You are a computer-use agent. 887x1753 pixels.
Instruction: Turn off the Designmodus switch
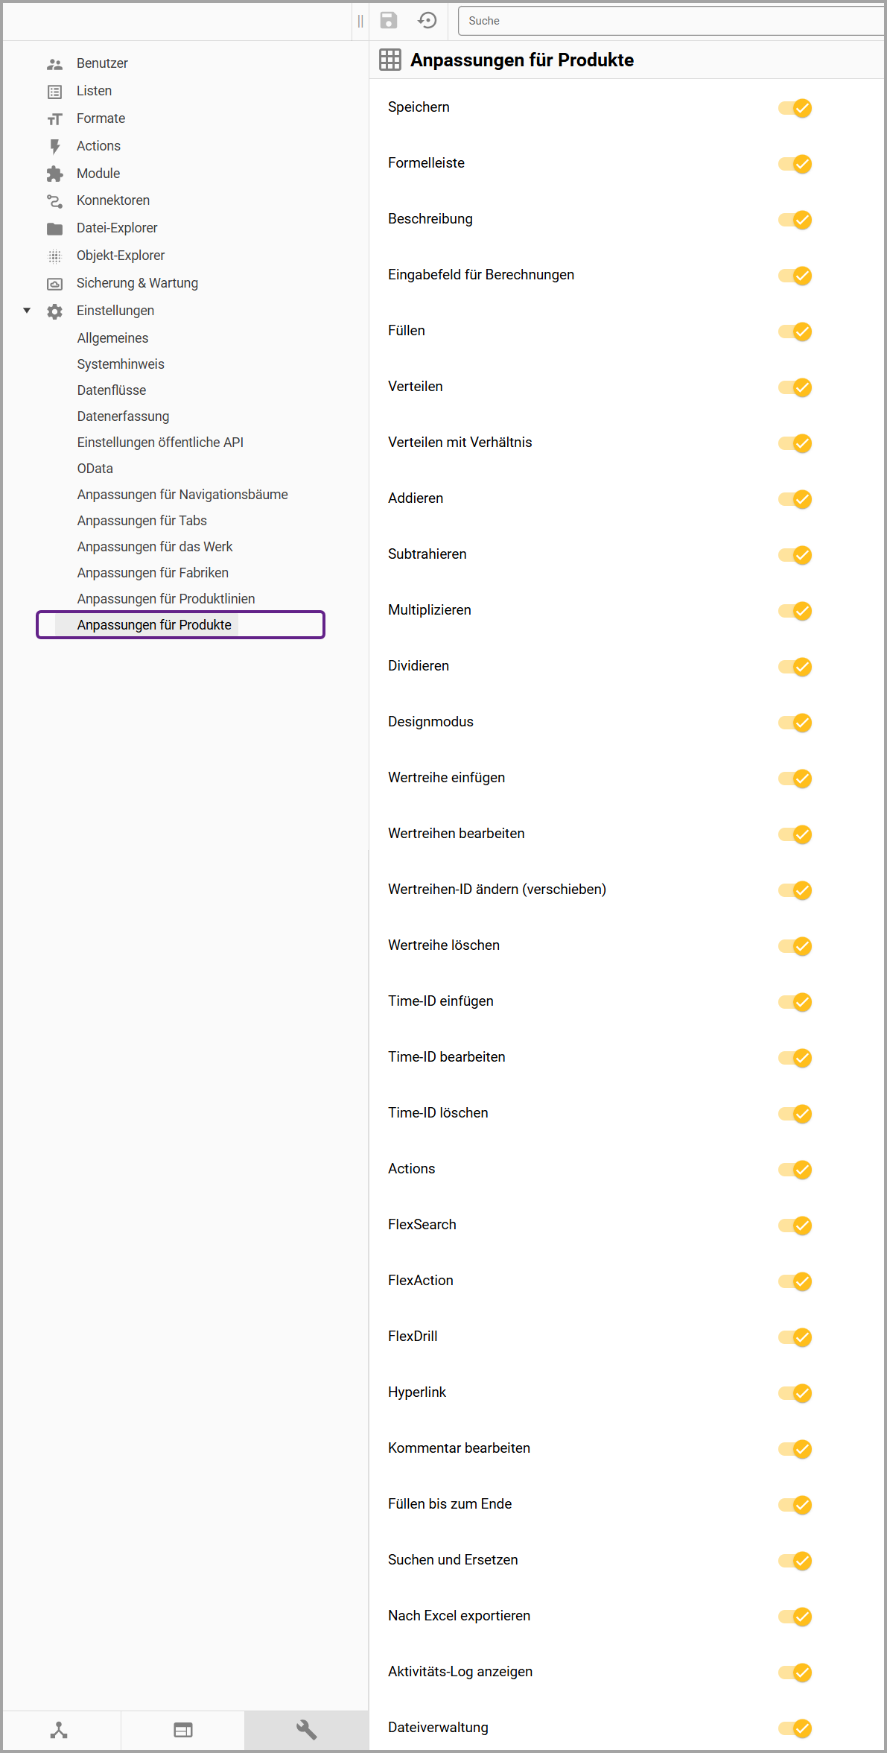795,723
